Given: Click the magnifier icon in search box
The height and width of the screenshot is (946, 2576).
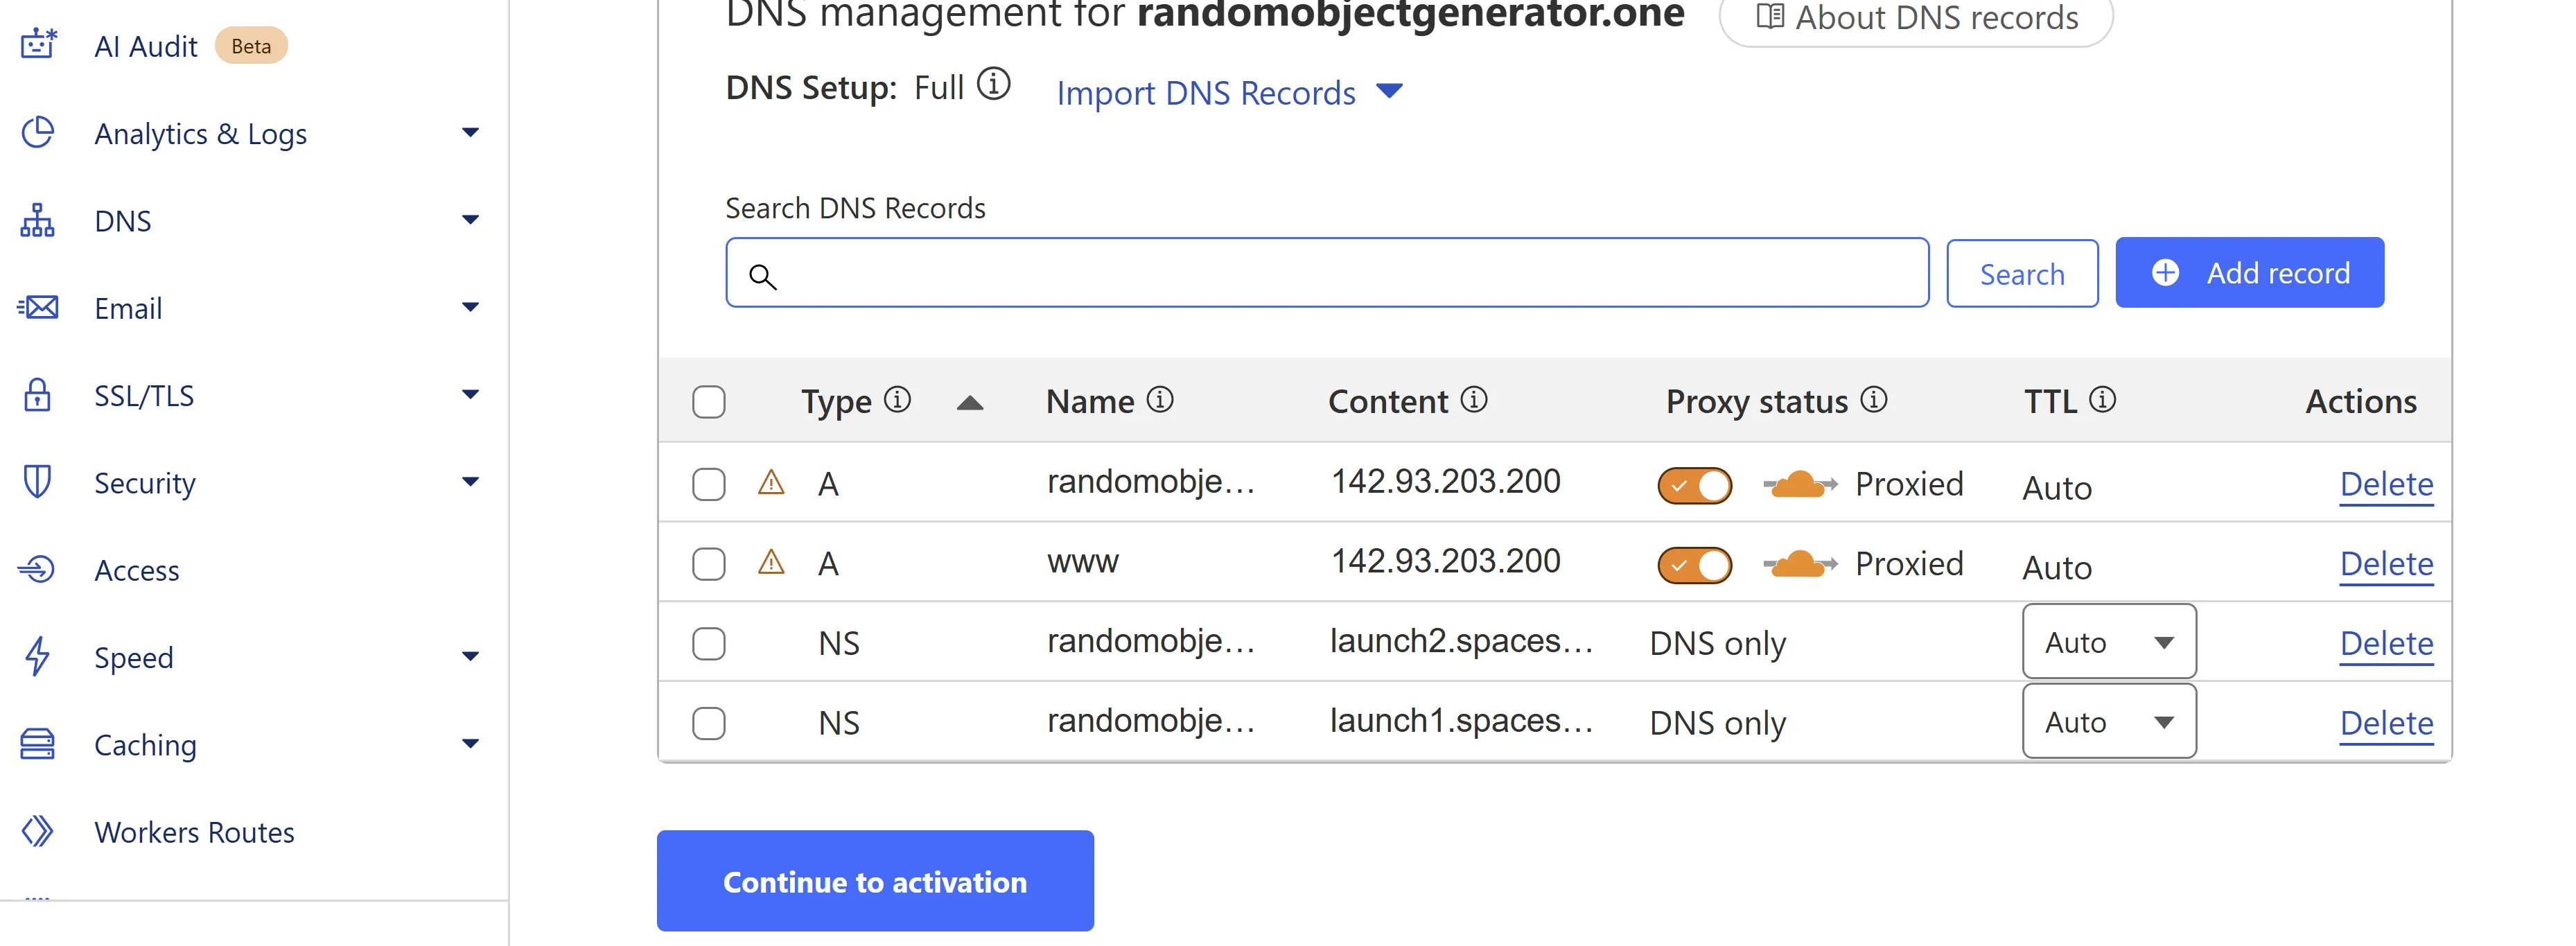Looking at the screenshot, I should pos(763,276).
